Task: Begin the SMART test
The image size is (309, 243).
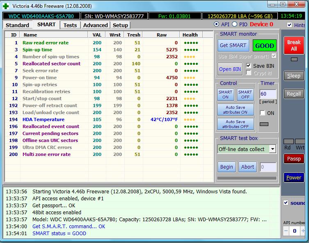Action: (x=227, y=167)
